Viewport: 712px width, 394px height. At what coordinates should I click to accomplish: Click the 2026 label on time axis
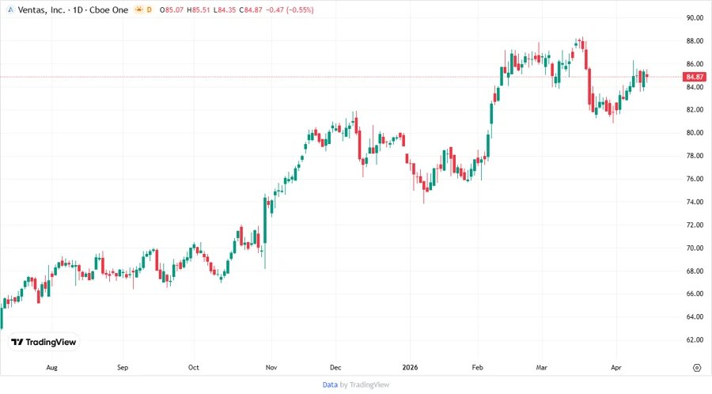coord(410,368)
